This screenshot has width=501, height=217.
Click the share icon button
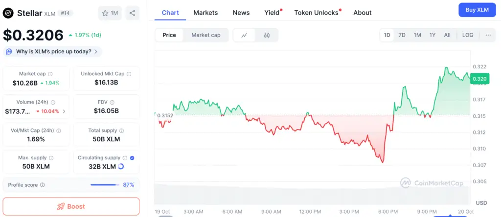(x=133, y=13)
